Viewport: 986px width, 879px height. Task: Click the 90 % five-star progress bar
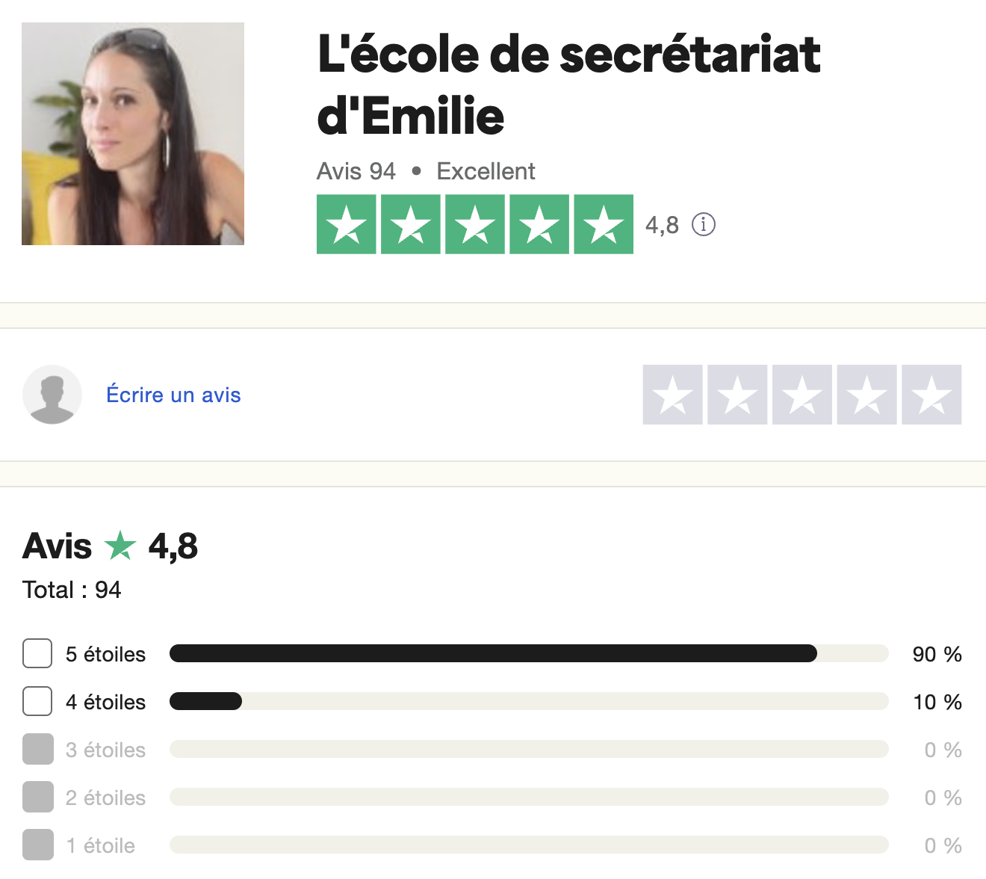coord(529,654)
